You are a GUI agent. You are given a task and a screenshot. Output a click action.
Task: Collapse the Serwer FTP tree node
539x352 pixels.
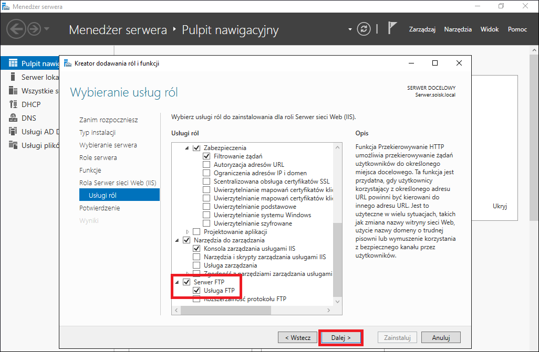[x=177, y=282]
